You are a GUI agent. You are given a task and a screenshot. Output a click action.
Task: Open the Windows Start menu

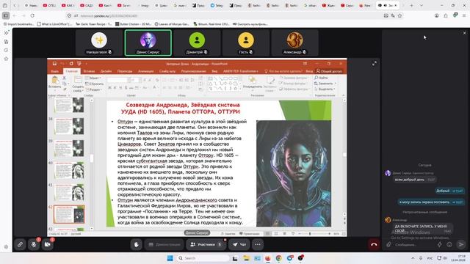(170, 258)
